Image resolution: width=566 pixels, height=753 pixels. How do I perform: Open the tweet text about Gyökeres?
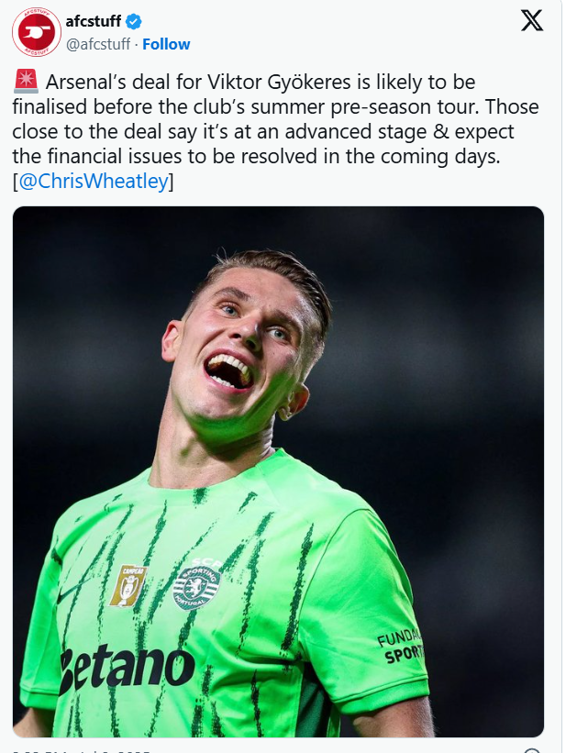tap(276, 131)
